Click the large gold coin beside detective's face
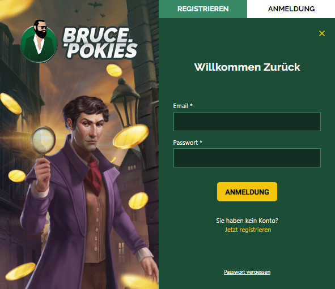This screenshot has height=289, width=335. [x=131, y=136]
